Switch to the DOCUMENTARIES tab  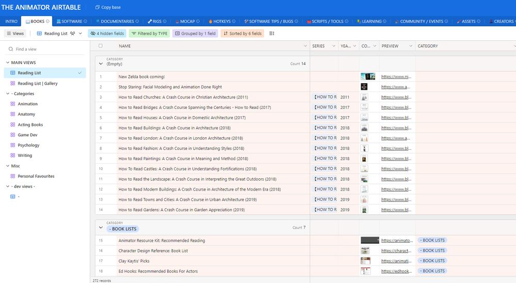pyautogui.click(x=117, y=21)
